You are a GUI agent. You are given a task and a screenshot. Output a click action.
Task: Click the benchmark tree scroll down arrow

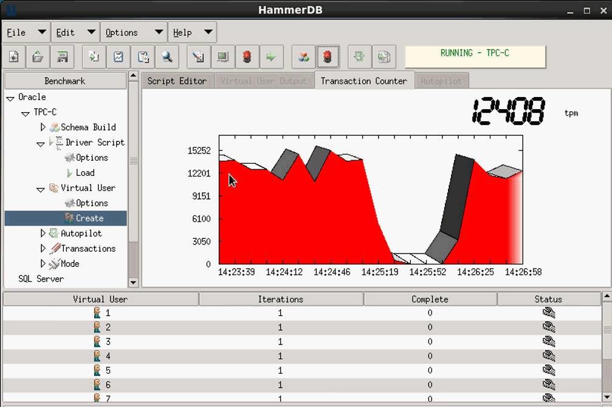pyautogui.click(x=133, y=283)
